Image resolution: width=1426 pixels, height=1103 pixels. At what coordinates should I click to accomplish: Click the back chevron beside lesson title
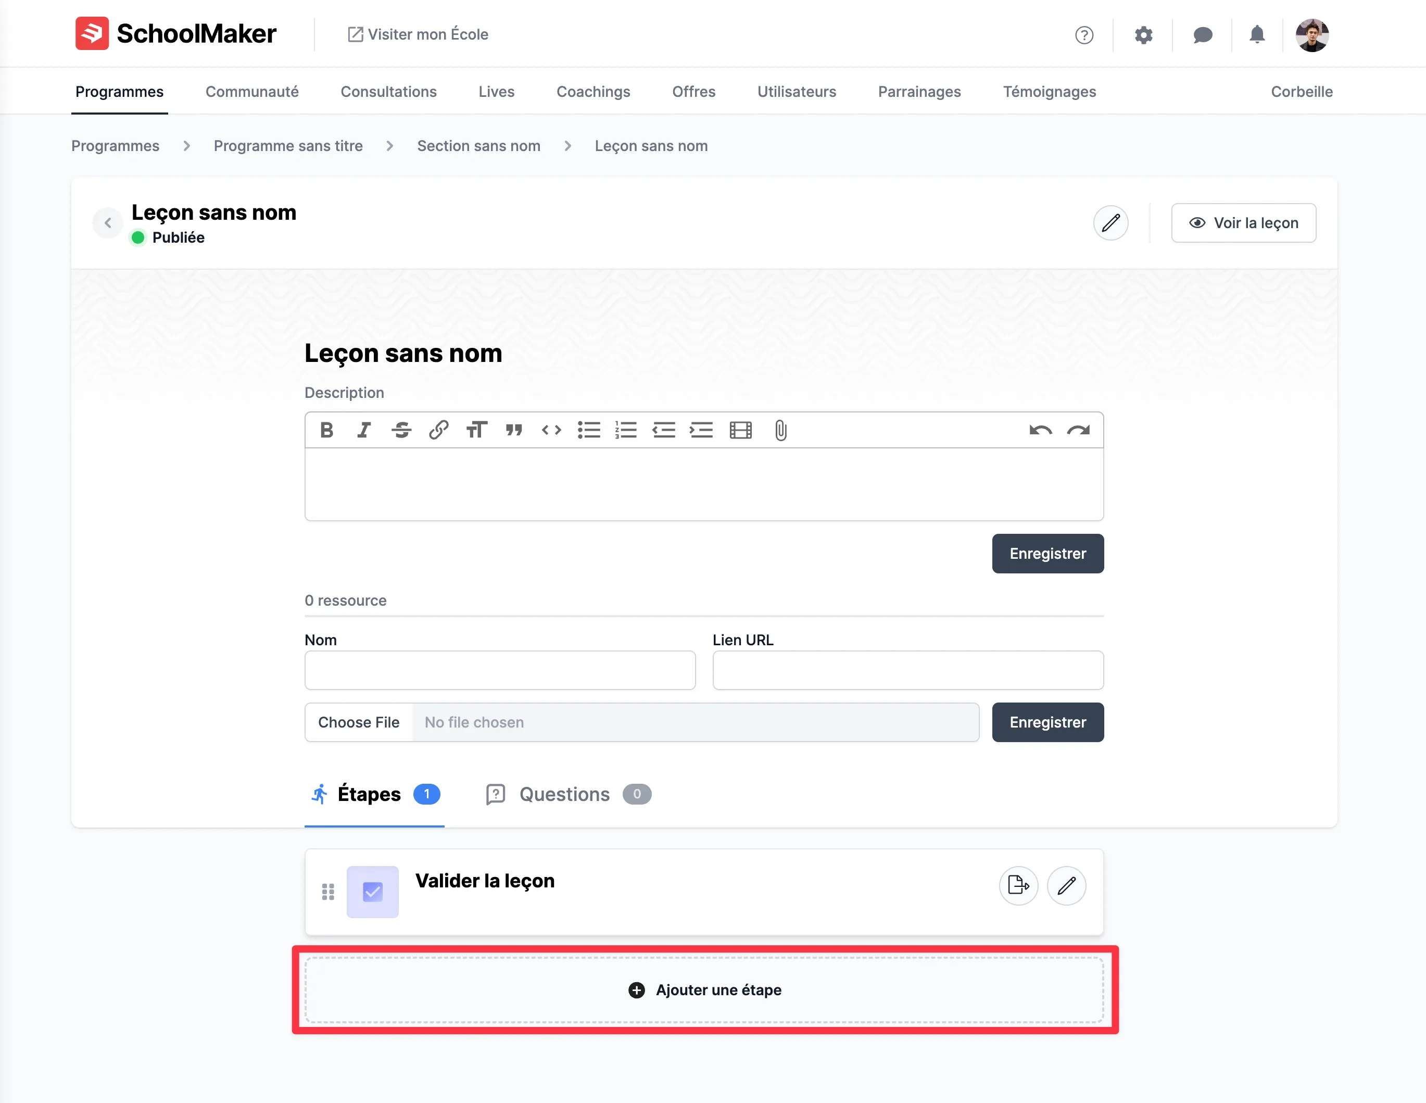click(108, 223)
